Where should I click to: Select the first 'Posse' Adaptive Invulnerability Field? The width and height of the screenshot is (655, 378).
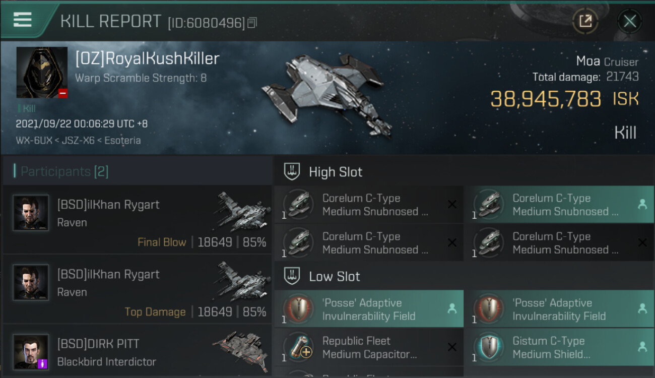[369, 309]
